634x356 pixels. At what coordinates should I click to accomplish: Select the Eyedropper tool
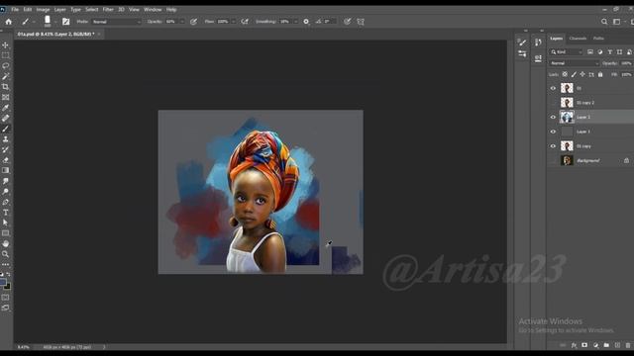pos(5,108)
